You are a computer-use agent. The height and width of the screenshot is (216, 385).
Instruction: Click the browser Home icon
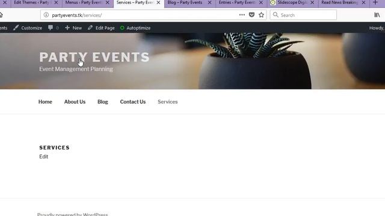click(1, 15)
